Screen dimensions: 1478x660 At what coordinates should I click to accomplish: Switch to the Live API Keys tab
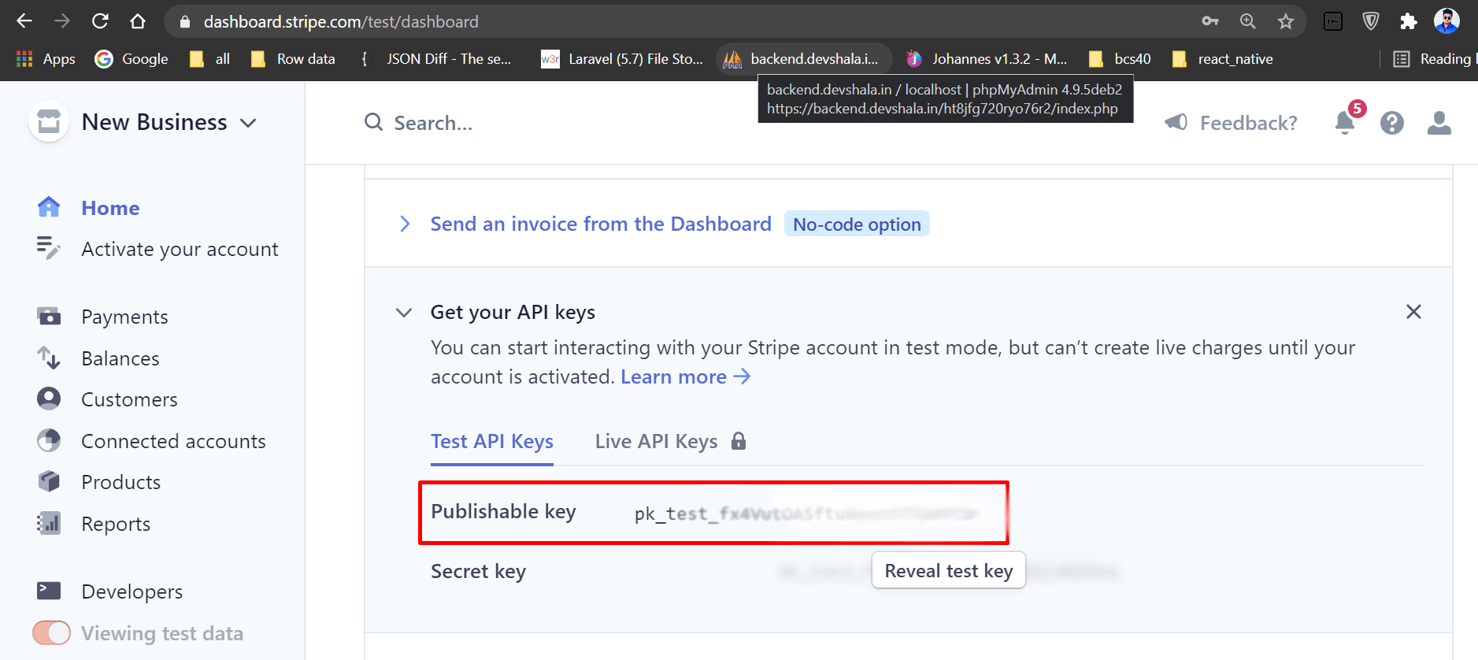pos(657,441)
